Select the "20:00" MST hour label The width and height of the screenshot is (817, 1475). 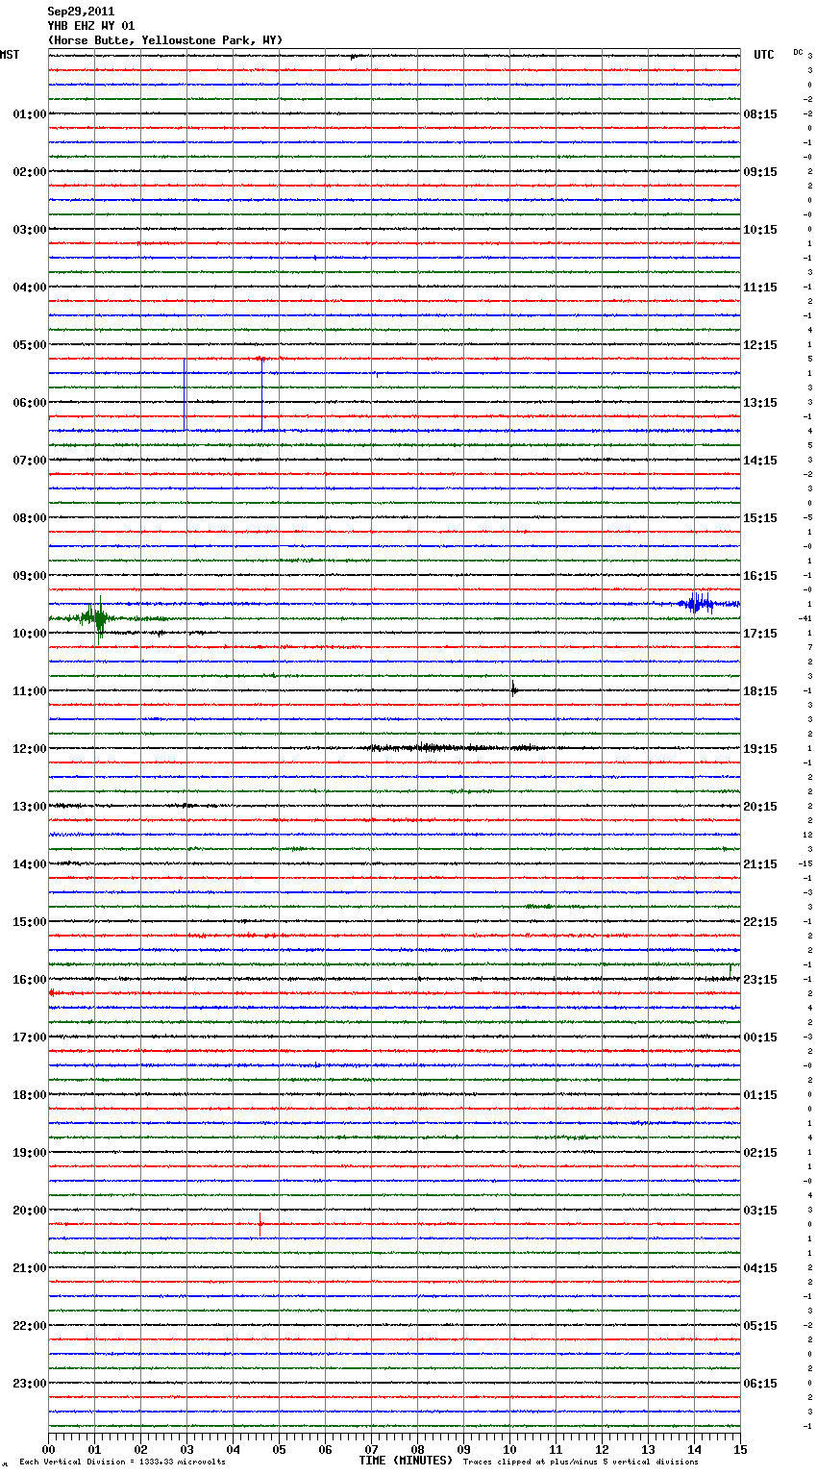point(30,1211)
